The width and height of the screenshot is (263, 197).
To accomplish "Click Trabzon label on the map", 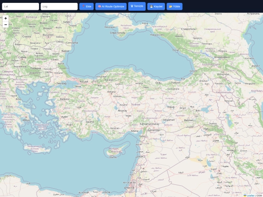I will (x=176, y=83).
